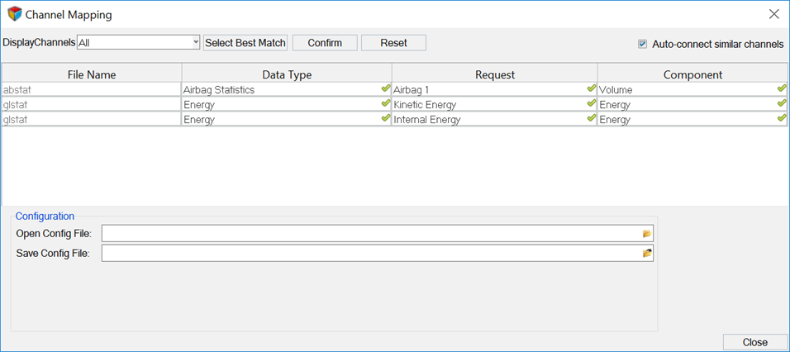The image size is (790, 352).
Task: Click the Data Type column header
Action: coord(286,74)
